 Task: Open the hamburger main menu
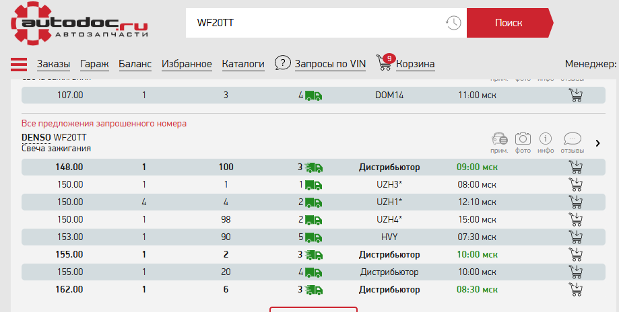point(18,65)
